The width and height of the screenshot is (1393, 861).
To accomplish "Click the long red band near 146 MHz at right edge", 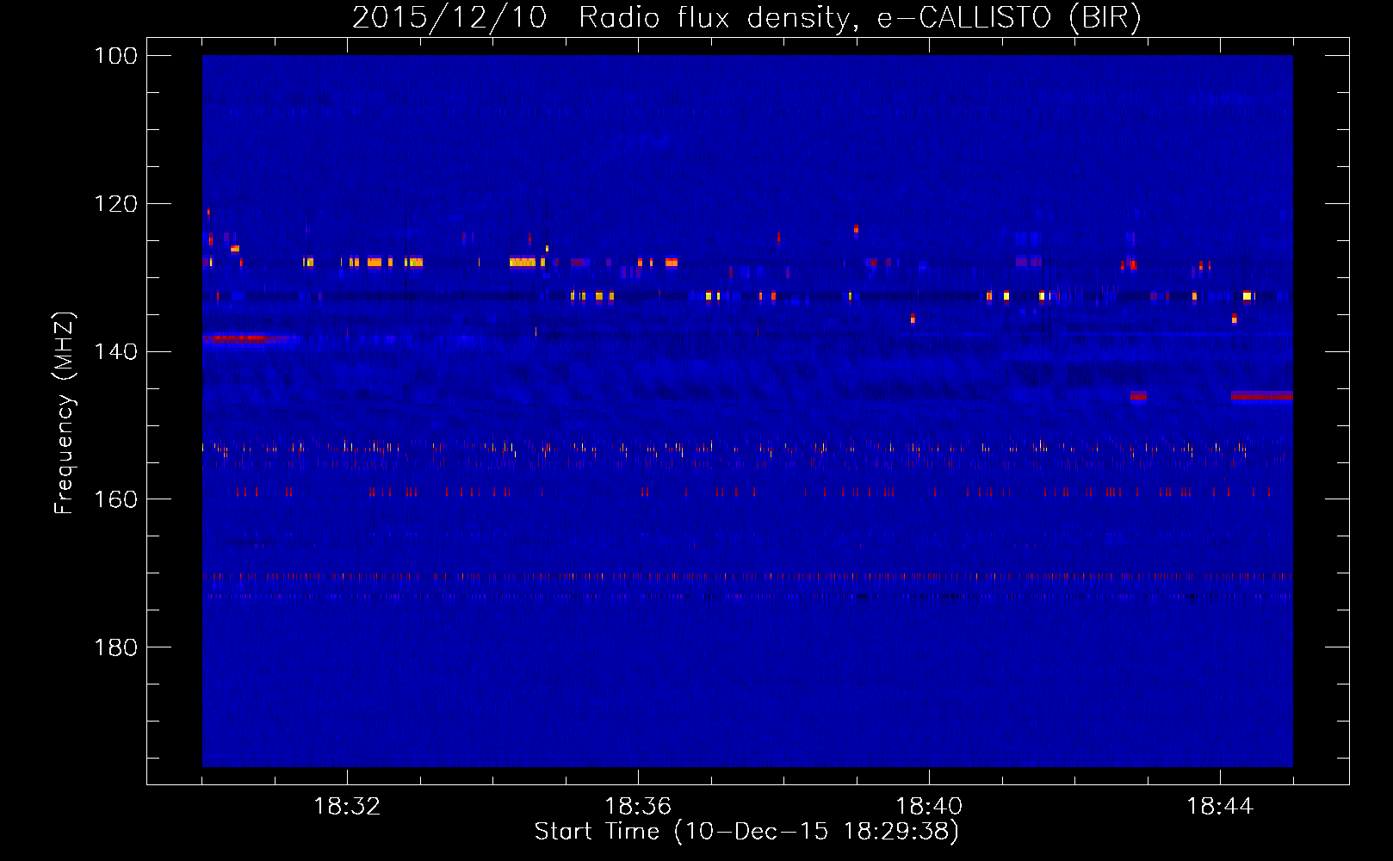I will 1261,395.
